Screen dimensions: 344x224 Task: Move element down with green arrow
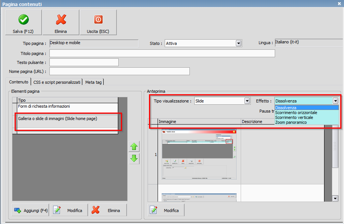pos(134,158)
